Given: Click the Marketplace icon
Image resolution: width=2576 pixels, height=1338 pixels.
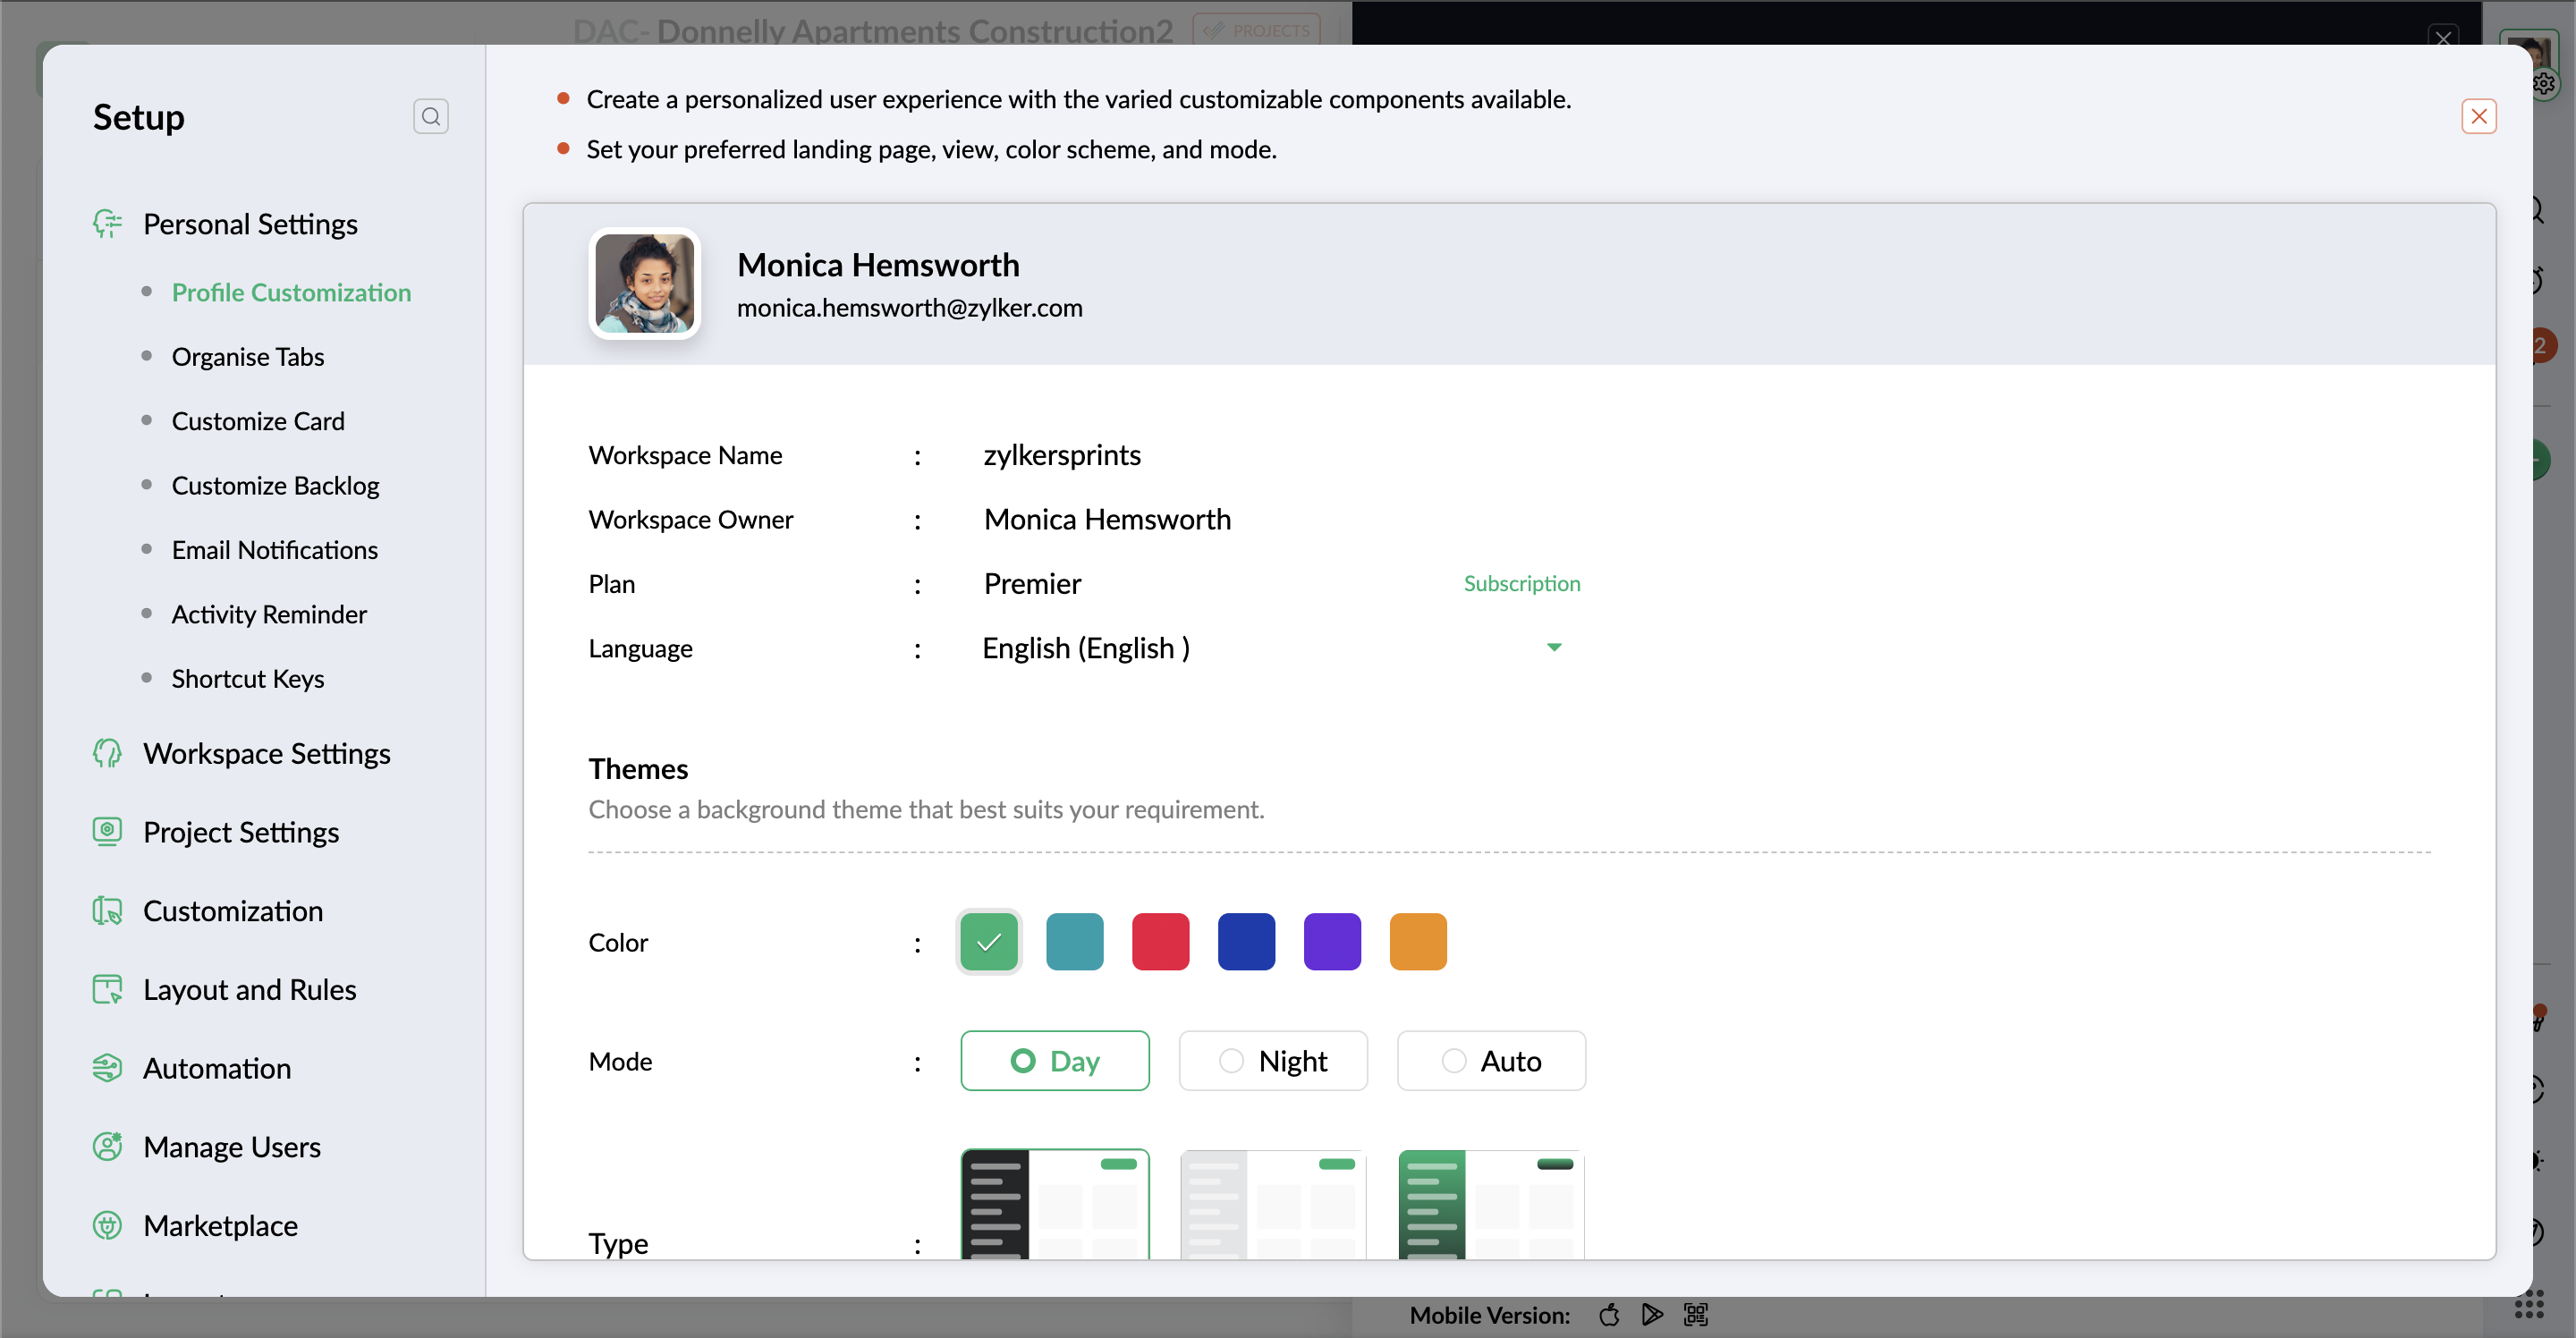Looking at the screenshot, I should (x=107, y=1224).
